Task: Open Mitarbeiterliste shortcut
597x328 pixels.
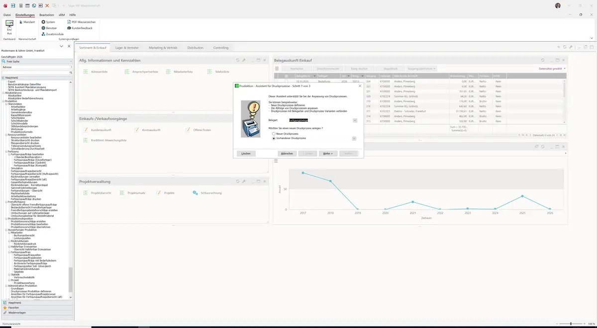Action: pos(180,72)
